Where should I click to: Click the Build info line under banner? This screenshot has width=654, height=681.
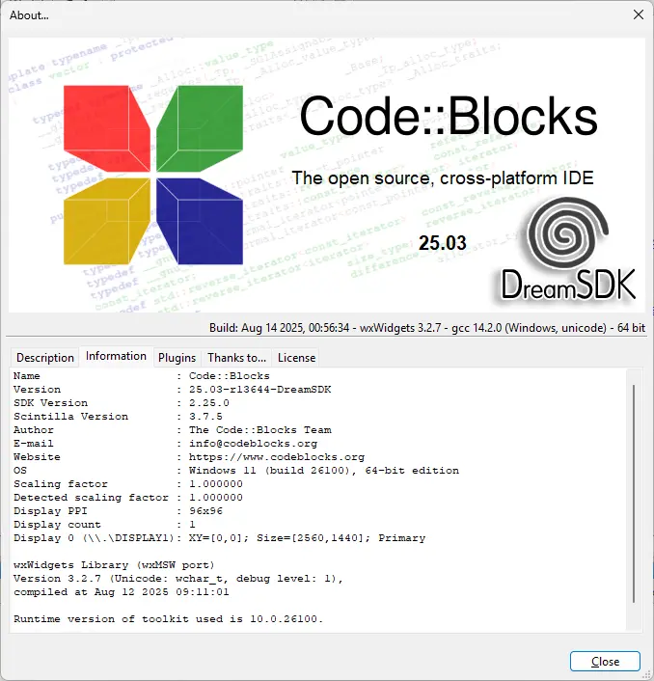[x=427, y=327]
